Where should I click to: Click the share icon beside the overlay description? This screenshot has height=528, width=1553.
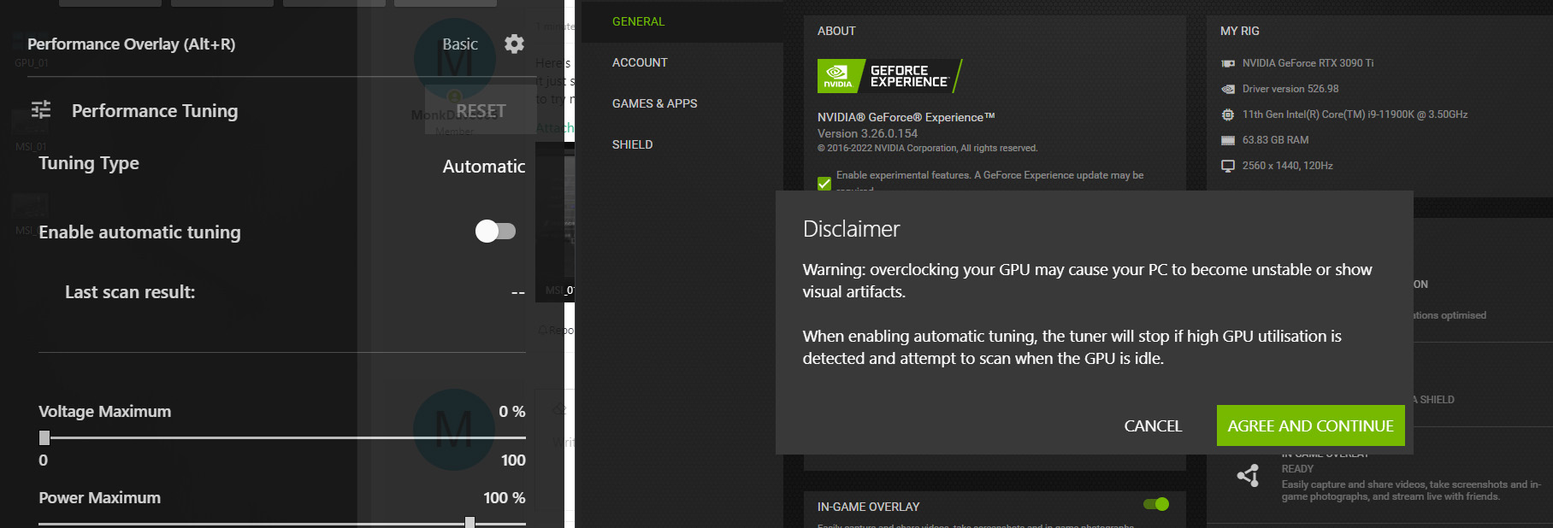click(1249, 476)
